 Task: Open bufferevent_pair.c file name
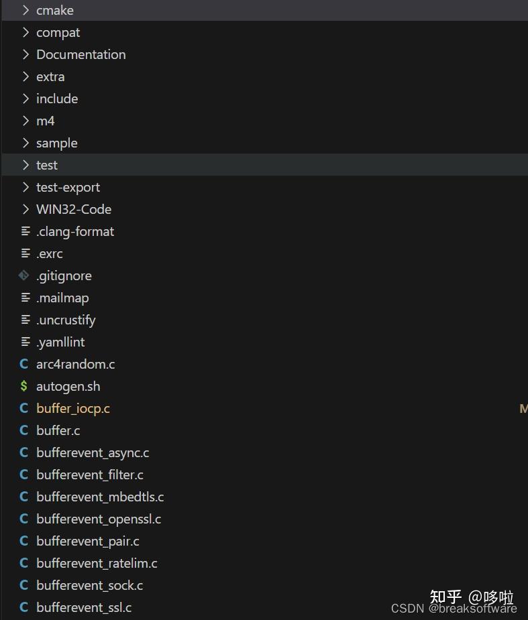click(x=88, y=542)
